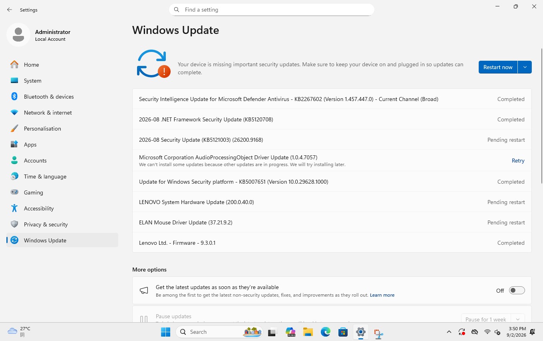Screen dimensions: 543x341
Task: Click the Accessibility figure icon
Action: (14, 208)
